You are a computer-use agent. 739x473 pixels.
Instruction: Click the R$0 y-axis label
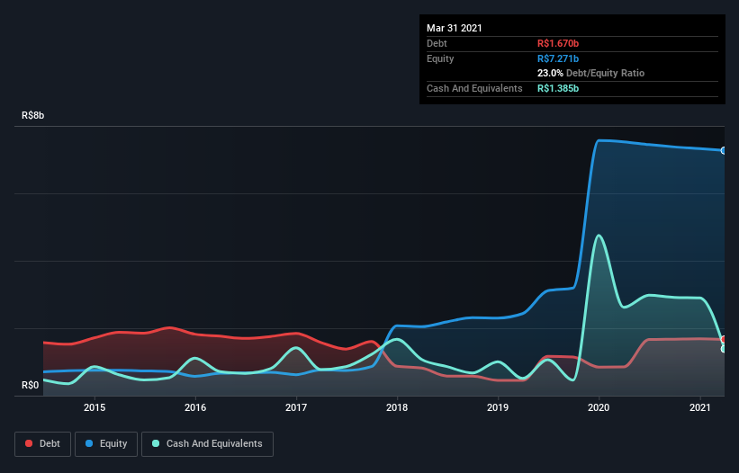coord(31,385)
